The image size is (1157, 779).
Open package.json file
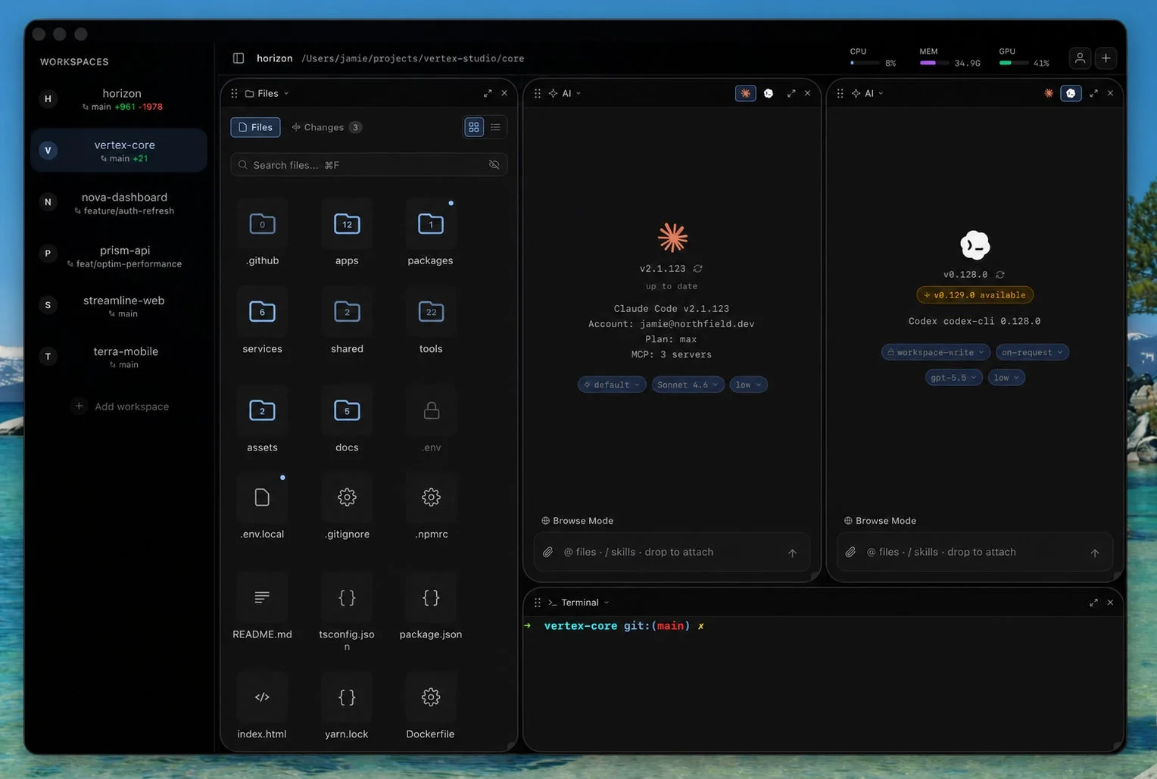point(431,607)
